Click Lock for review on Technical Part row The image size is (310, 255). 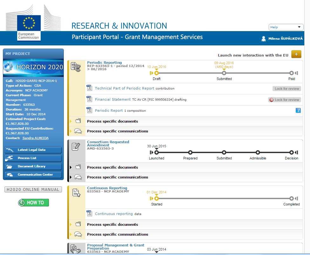coord(287,89)
